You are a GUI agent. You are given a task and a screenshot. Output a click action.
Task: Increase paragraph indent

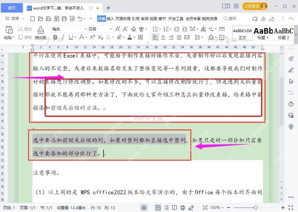coord(185,29)
